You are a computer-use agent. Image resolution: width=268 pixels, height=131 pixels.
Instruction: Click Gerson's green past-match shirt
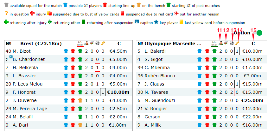[x=214, y=117]
